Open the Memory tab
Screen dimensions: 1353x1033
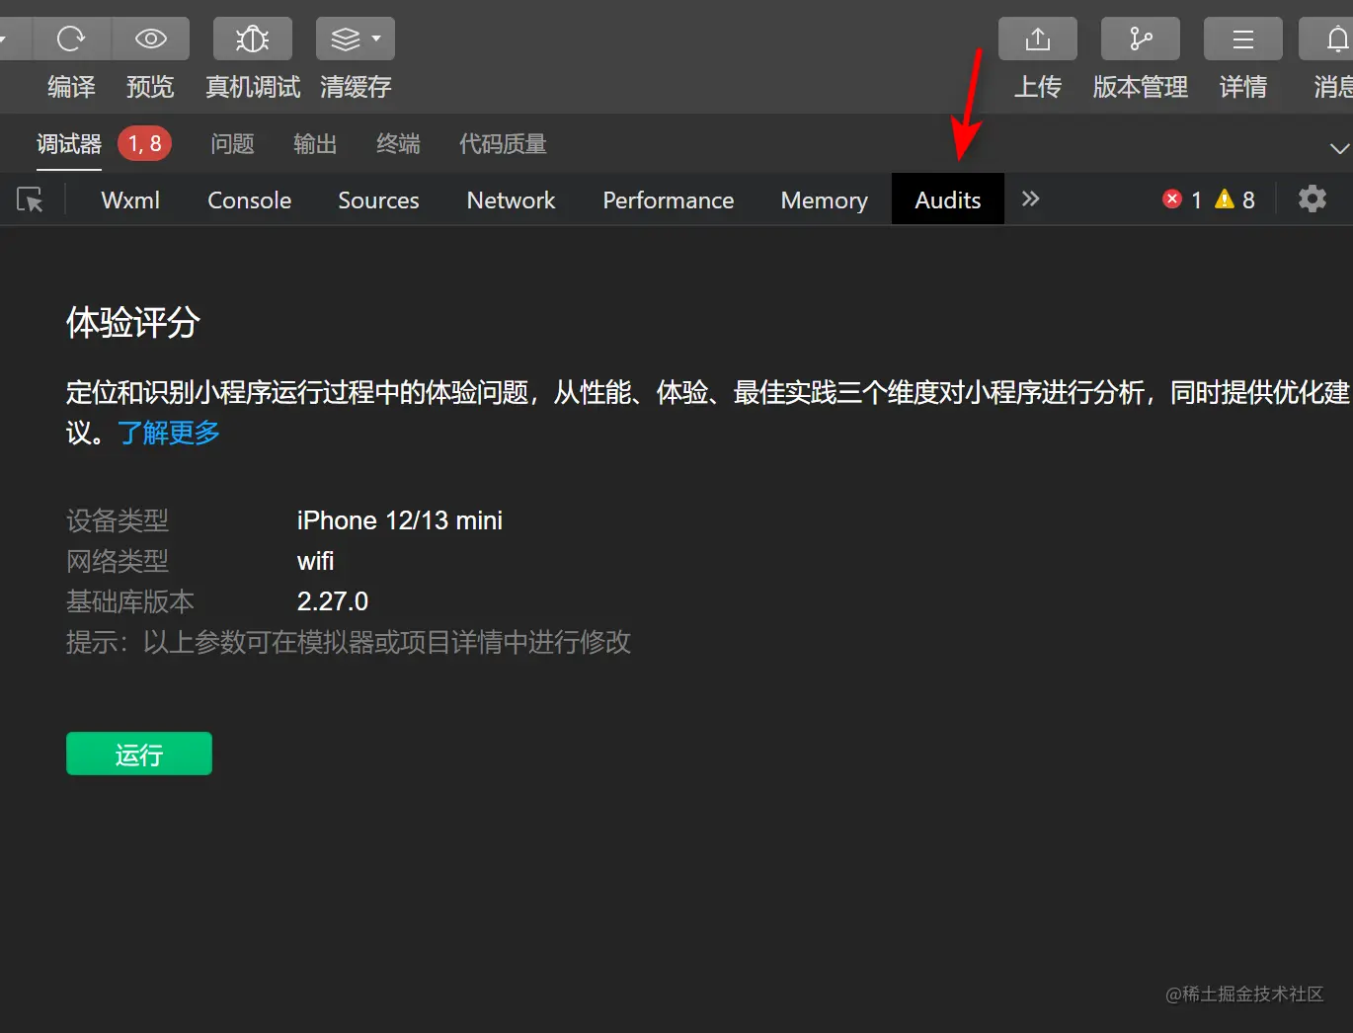(824, 199)
